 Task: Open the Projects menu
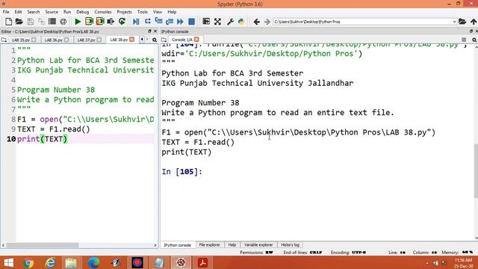[125, 12]
